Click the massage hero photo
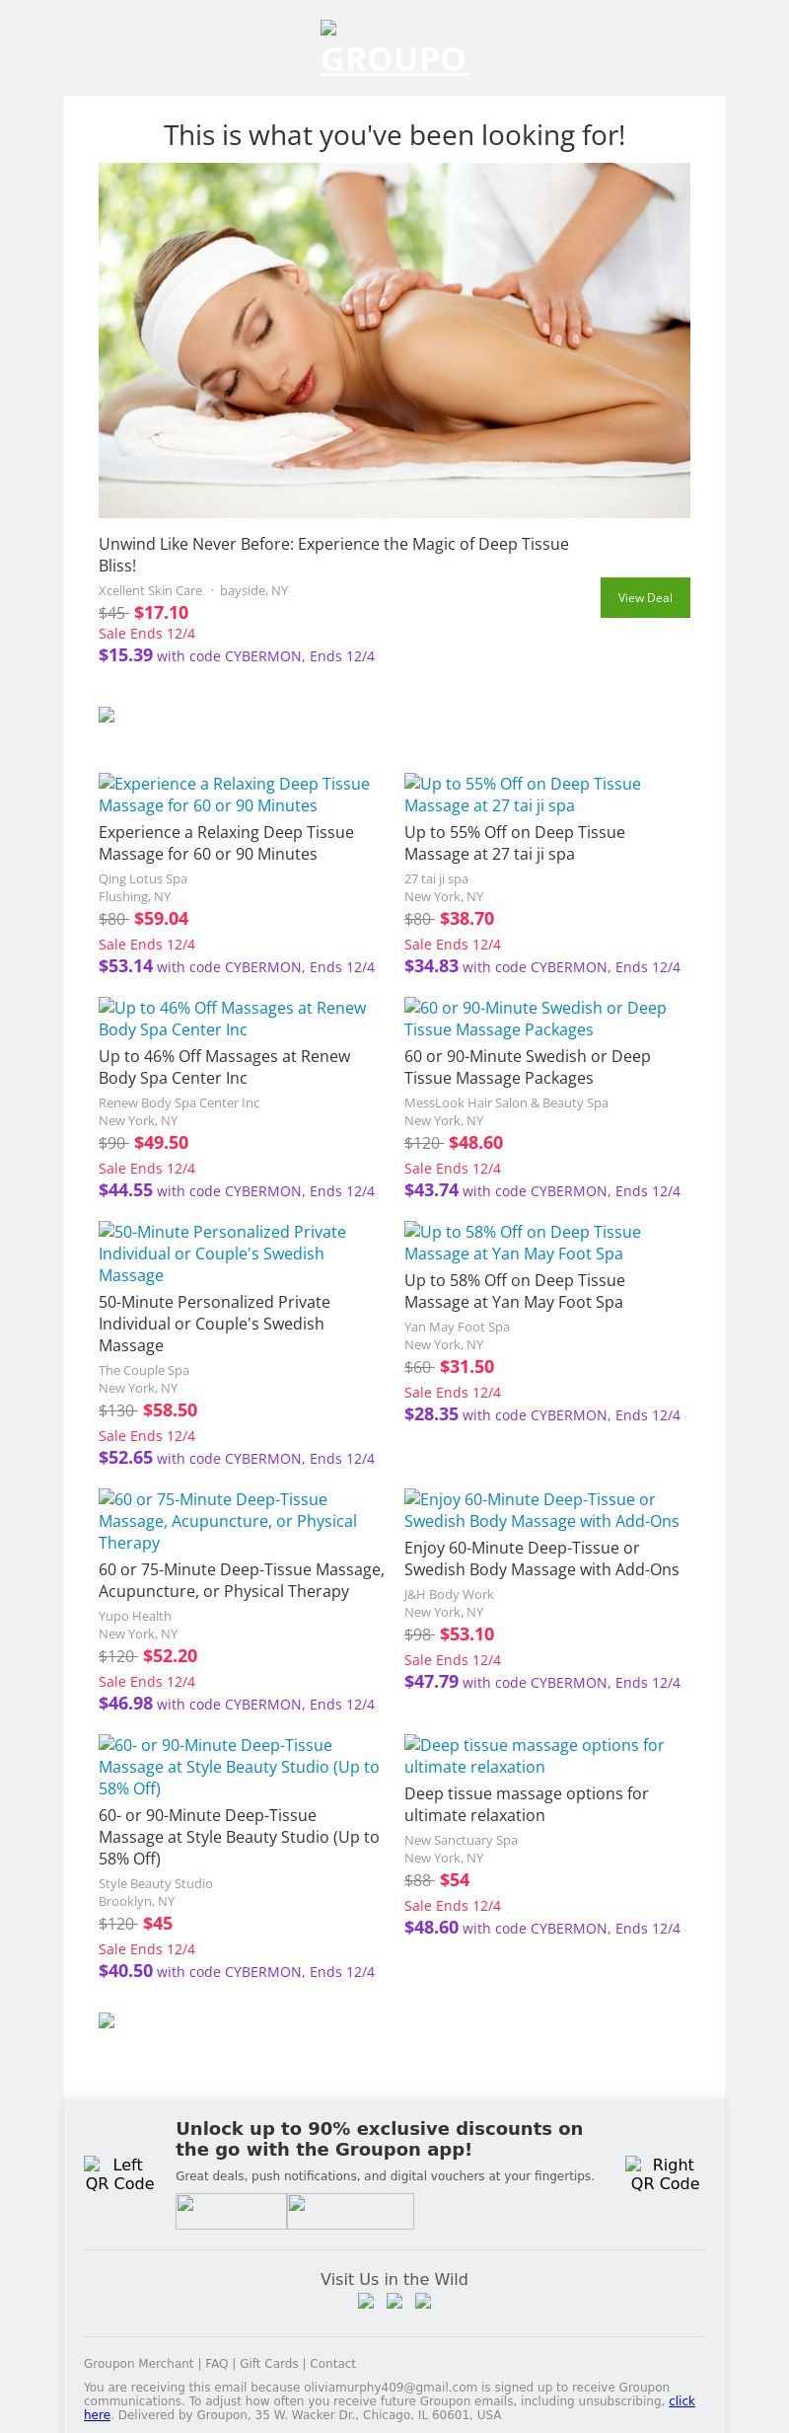This screenshot has height=2433, width=789. (x=394, y=340)
